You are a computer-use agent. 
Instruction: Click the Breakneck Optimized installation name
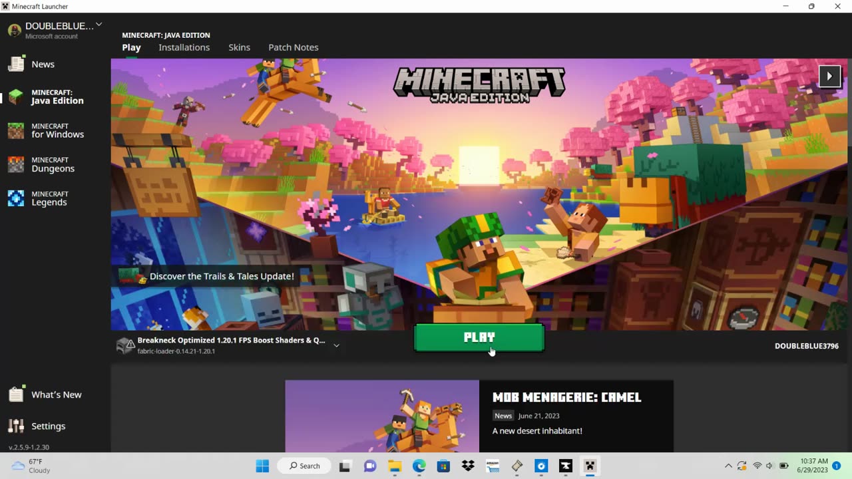pos(231,340)
